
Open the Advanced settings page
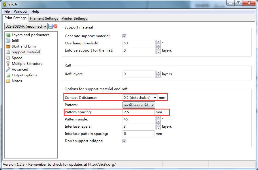click(x=20, y=69)
